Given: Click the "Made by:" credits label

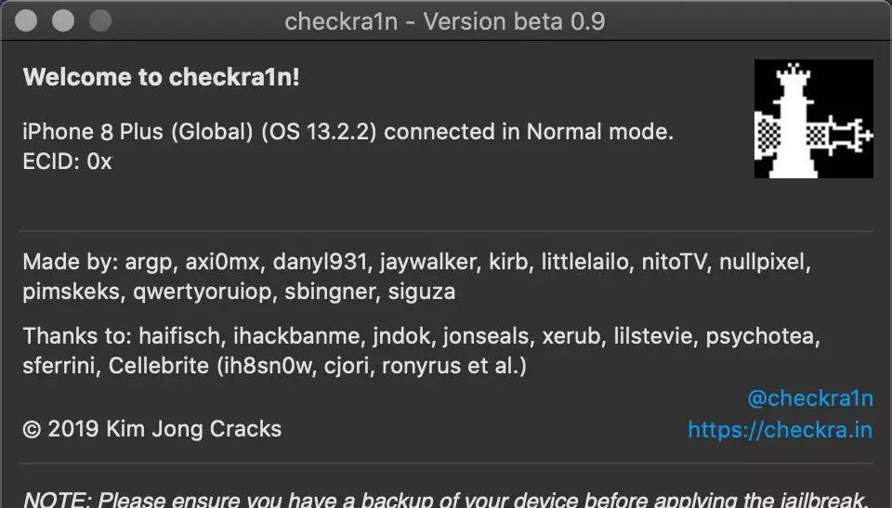Looking at the screenshot, I should click(70, 262).
